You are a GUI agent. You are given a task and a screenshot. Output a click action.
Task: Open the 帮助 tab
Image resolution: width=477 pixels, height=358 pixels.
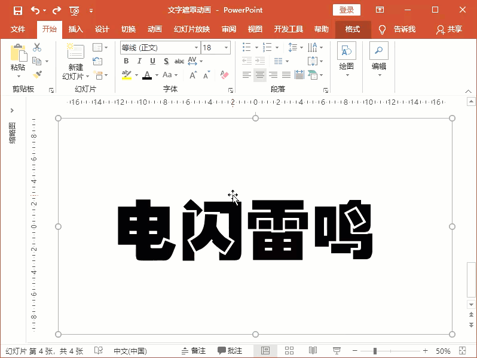[x=321, y=29]
